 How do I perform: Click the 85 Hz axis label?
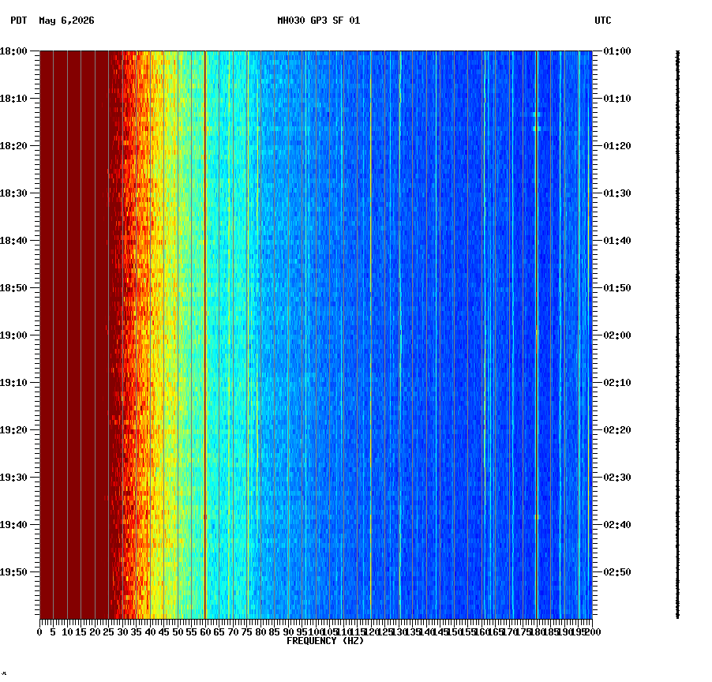274,632
